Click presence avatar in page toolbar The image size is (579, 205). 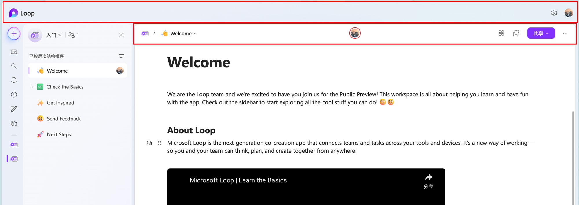click(x=355, y=33)
